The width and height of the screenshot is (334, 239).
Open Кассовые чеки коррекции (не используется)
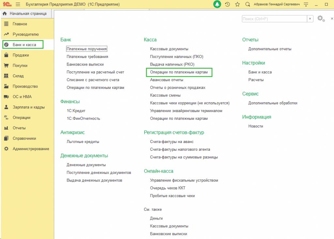pos(190,103)
